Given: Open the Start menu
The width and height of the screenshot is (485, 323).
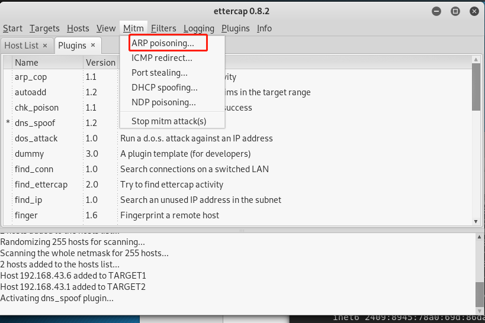Looking at the screenshot, I should click(12, 28).
